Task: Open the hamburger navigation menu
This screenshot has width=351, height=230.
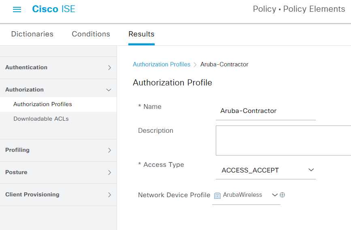Action: click(17, 9)
